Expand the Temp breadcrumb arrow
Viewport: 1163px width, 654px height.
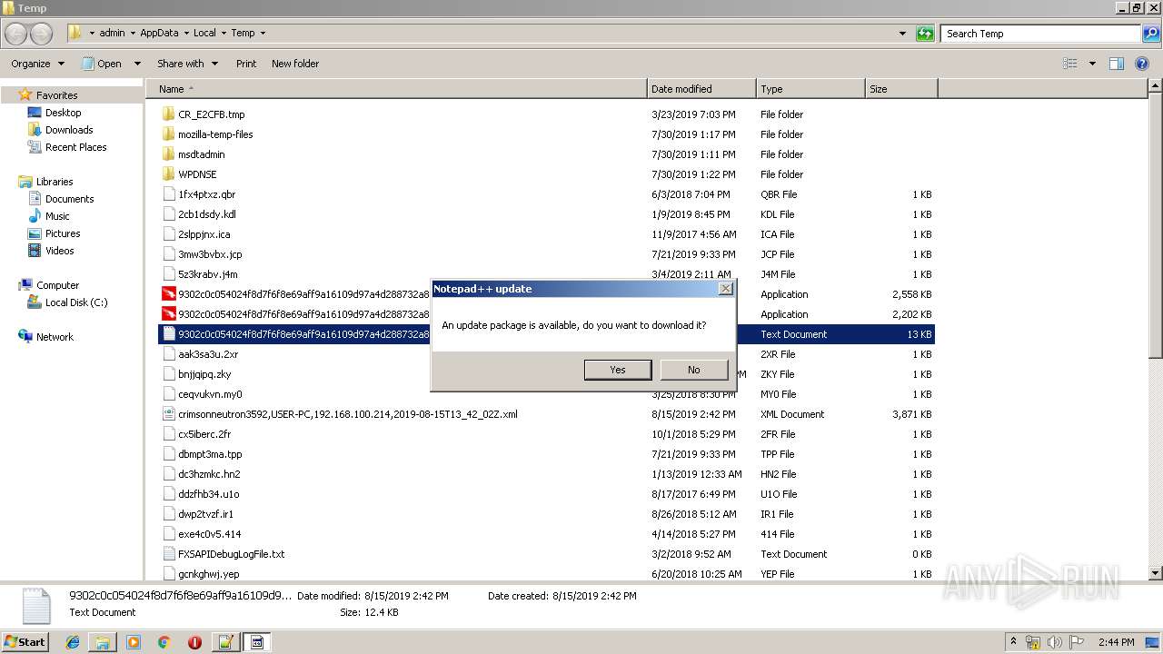click(263, 34)
